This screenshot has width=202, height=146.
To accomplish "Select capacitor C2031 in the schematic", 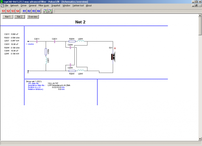I will 55,42.
